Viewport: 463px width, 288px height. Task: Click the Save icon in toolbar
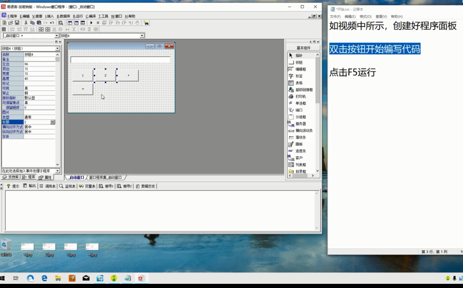(x=17, y=23)
